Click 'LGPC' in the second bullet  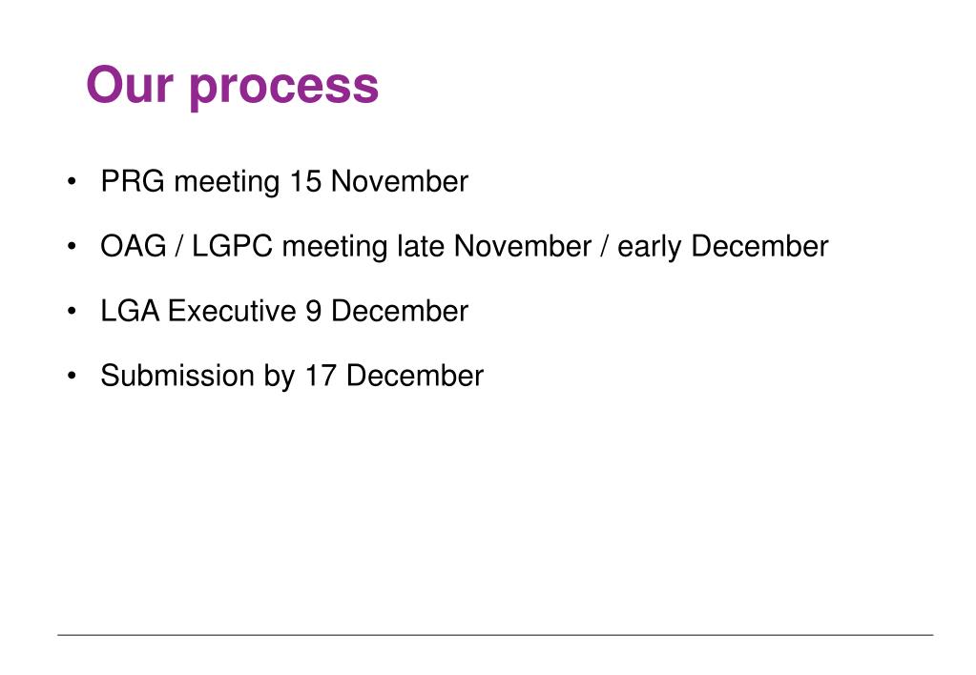click(x=232, y=246)
